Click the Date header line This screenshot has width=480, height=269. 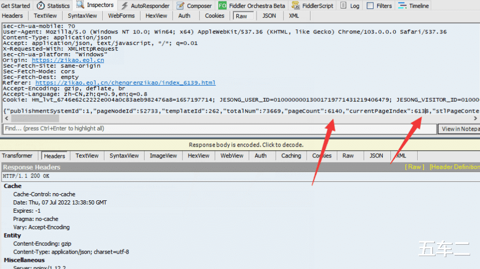pos(60,202)
